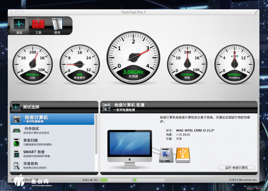Screen dimensions: 268x191
Task: Click the 网络 100Mbps network gauge
Action: point(187,64)
